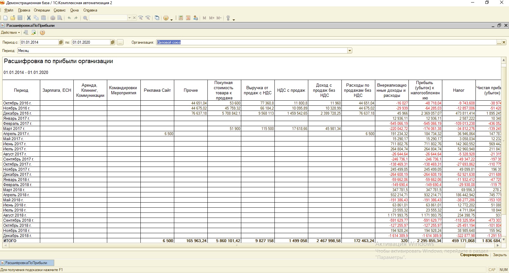Click the Save diskette icon
This screenshot has width=509, height=273.
tap(20, 18)
